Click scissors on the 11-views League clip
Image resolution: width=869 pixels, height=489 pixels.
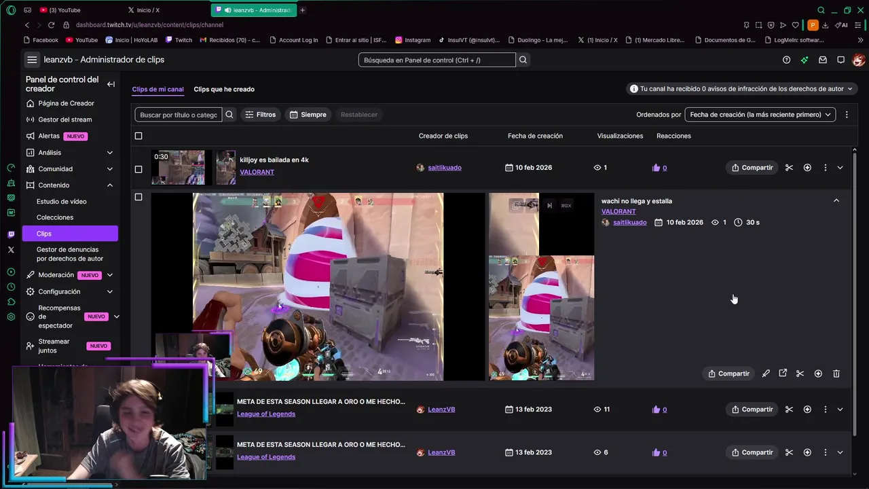point(789,410)
